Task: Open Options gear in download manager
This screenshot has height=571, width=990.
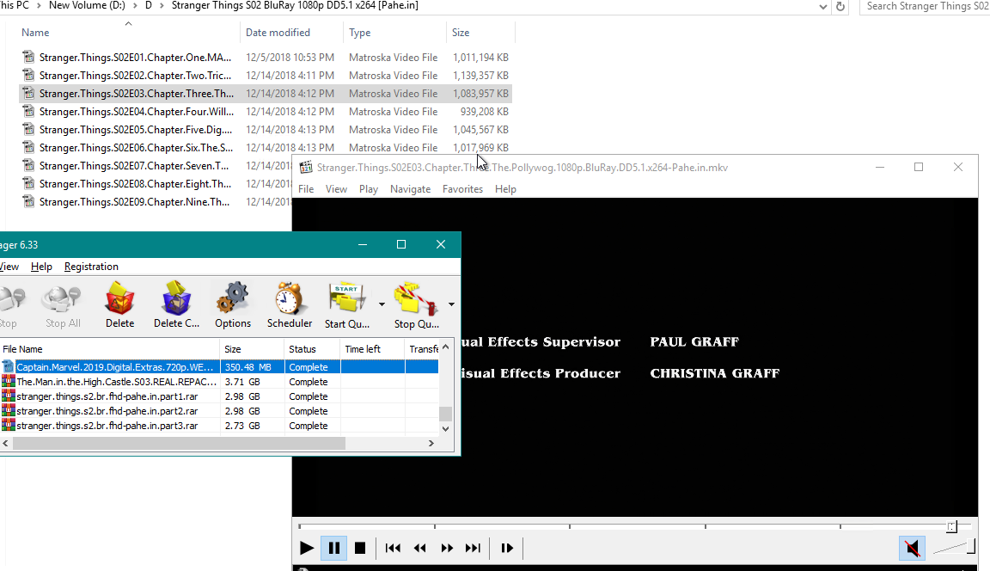Action: (233, 305)
